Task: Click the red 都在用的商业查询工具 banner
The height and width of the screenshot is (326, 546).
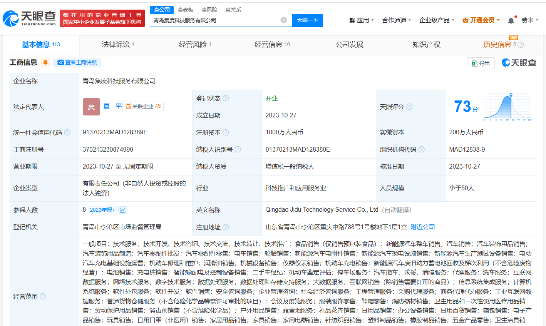Action: coord(102,18)
